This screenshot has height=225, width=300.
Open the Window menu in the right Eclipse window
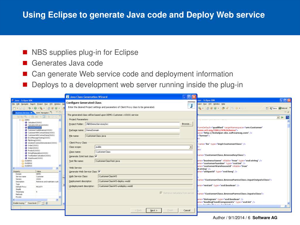pyautogui.click(x=217, y=104)
